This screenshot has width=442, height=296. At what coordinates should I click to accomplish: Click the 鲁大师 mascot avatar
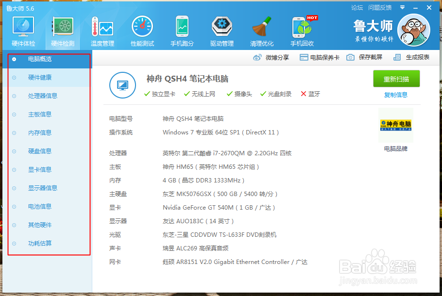point(414,30)
